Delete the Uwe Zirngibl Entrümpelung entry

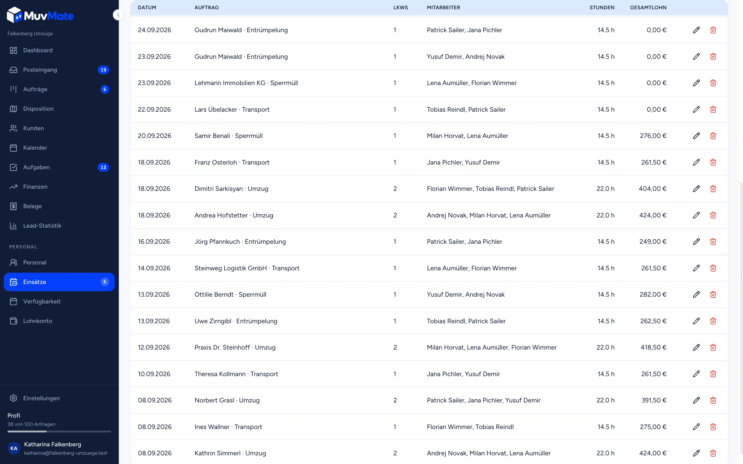tap(713, 321)
